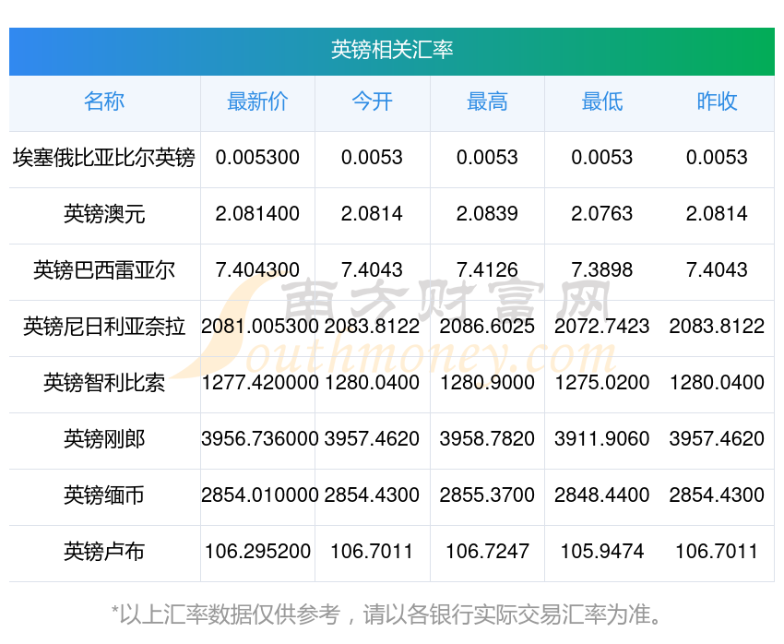Select the 最高 column header
Image resolution: width=784 pixels, height=644 pixels.
(x=487, y=101)
